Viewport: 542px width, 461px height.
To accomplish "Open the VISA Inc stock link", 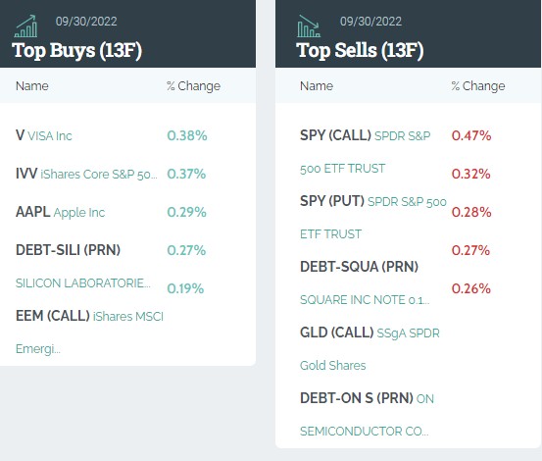I will tap(44, 135).
